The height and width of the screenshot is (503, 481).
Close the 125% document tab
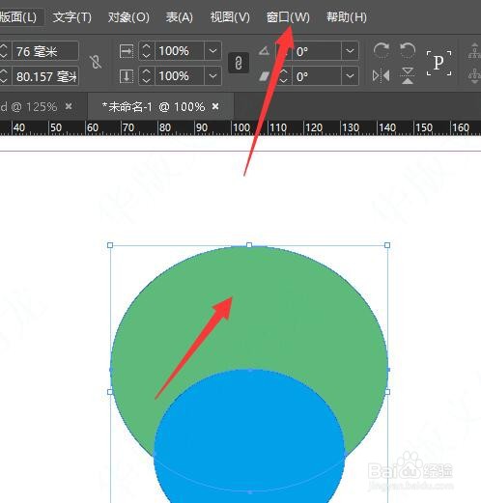(x=69, y=106)
